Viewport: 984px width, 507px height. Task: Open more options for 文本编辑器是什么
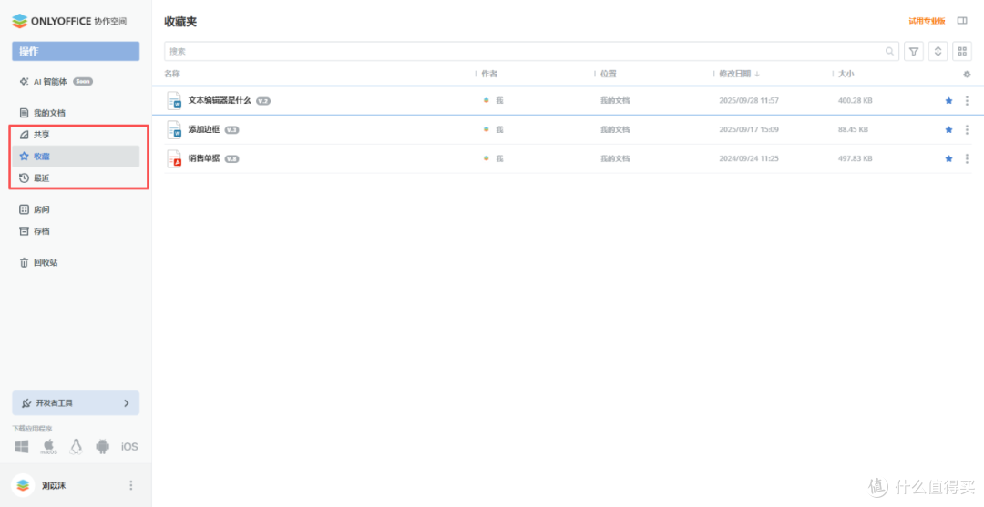pos(967,100)
